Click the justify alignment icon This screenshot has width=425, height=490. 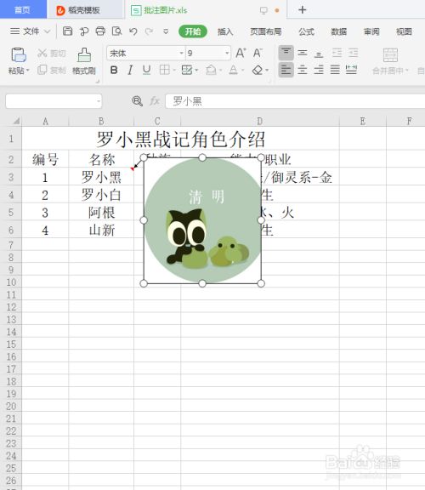click(335, 70)
